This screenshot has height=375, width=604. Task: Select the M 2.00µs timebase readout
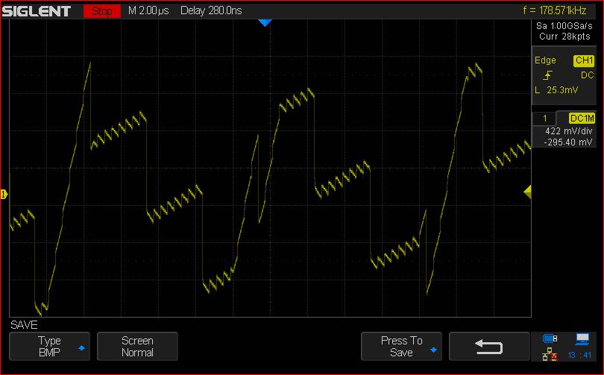[148, 10]
